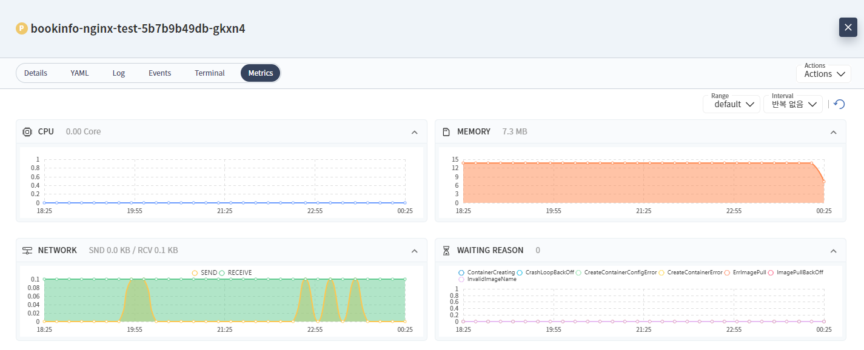Switch to the Details tab
Viewport: 864px width, 350px height.
coord(36,73)
